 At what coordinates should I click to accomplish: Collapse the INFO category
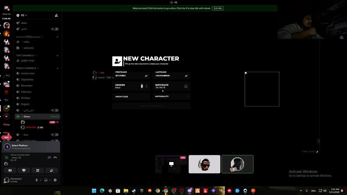[x=29, y=37]
